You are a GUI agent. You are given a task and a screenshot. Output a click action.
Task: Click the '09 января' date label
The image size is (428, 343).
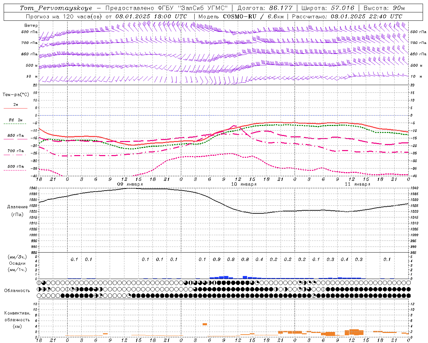[130, 184]
